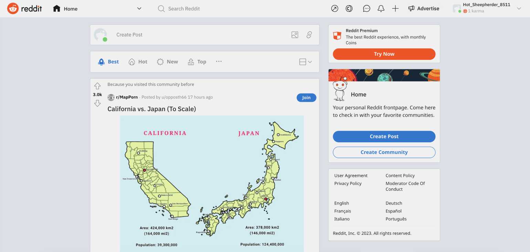Open the notifications bell
This screenshot has height=252, width=530.
tap(381, 9)
